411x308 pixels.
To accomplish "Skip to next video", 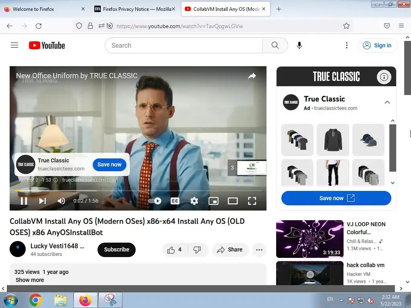I will (x=43, y=201).
